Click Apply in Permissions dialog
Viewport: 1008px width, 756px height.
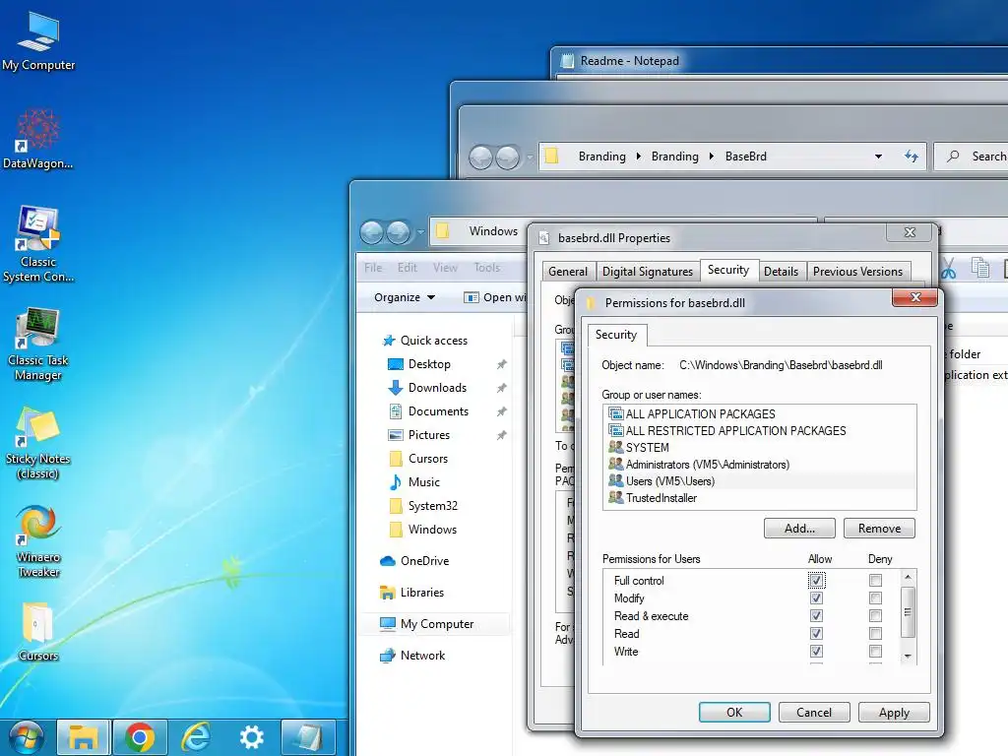tap(894, 713)
